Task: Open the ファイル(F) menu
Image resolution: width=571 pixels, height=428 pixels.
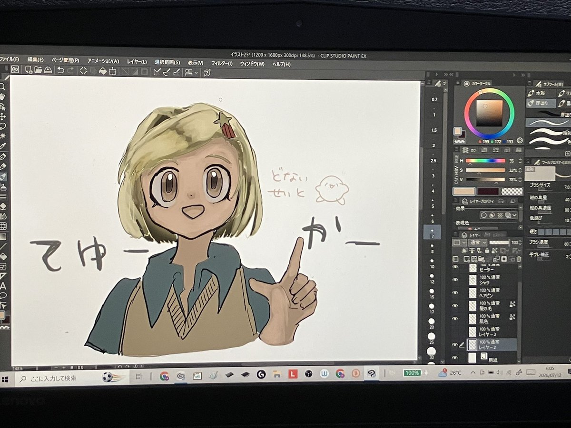Action: [9, 59]
